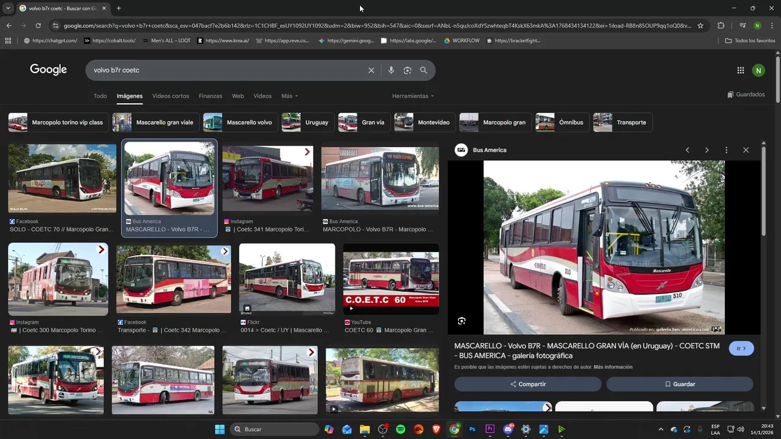Filter by Marcopolo torino vip class chip
Screen dimensions: 781x439
pyautogui.click(x=59, y=123)
